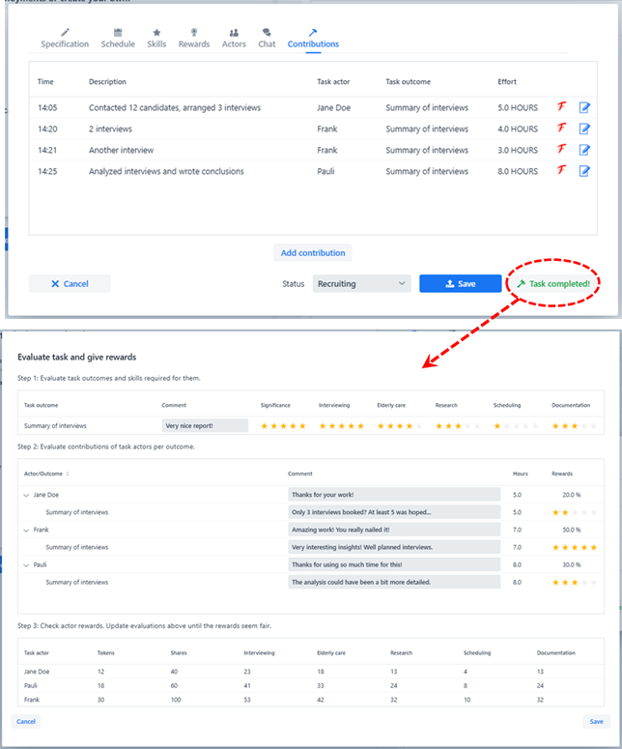The width and height of the screenshot is (622, 749).
Task: Click Save in the evaluation dialog
Action: click(596, 721)
